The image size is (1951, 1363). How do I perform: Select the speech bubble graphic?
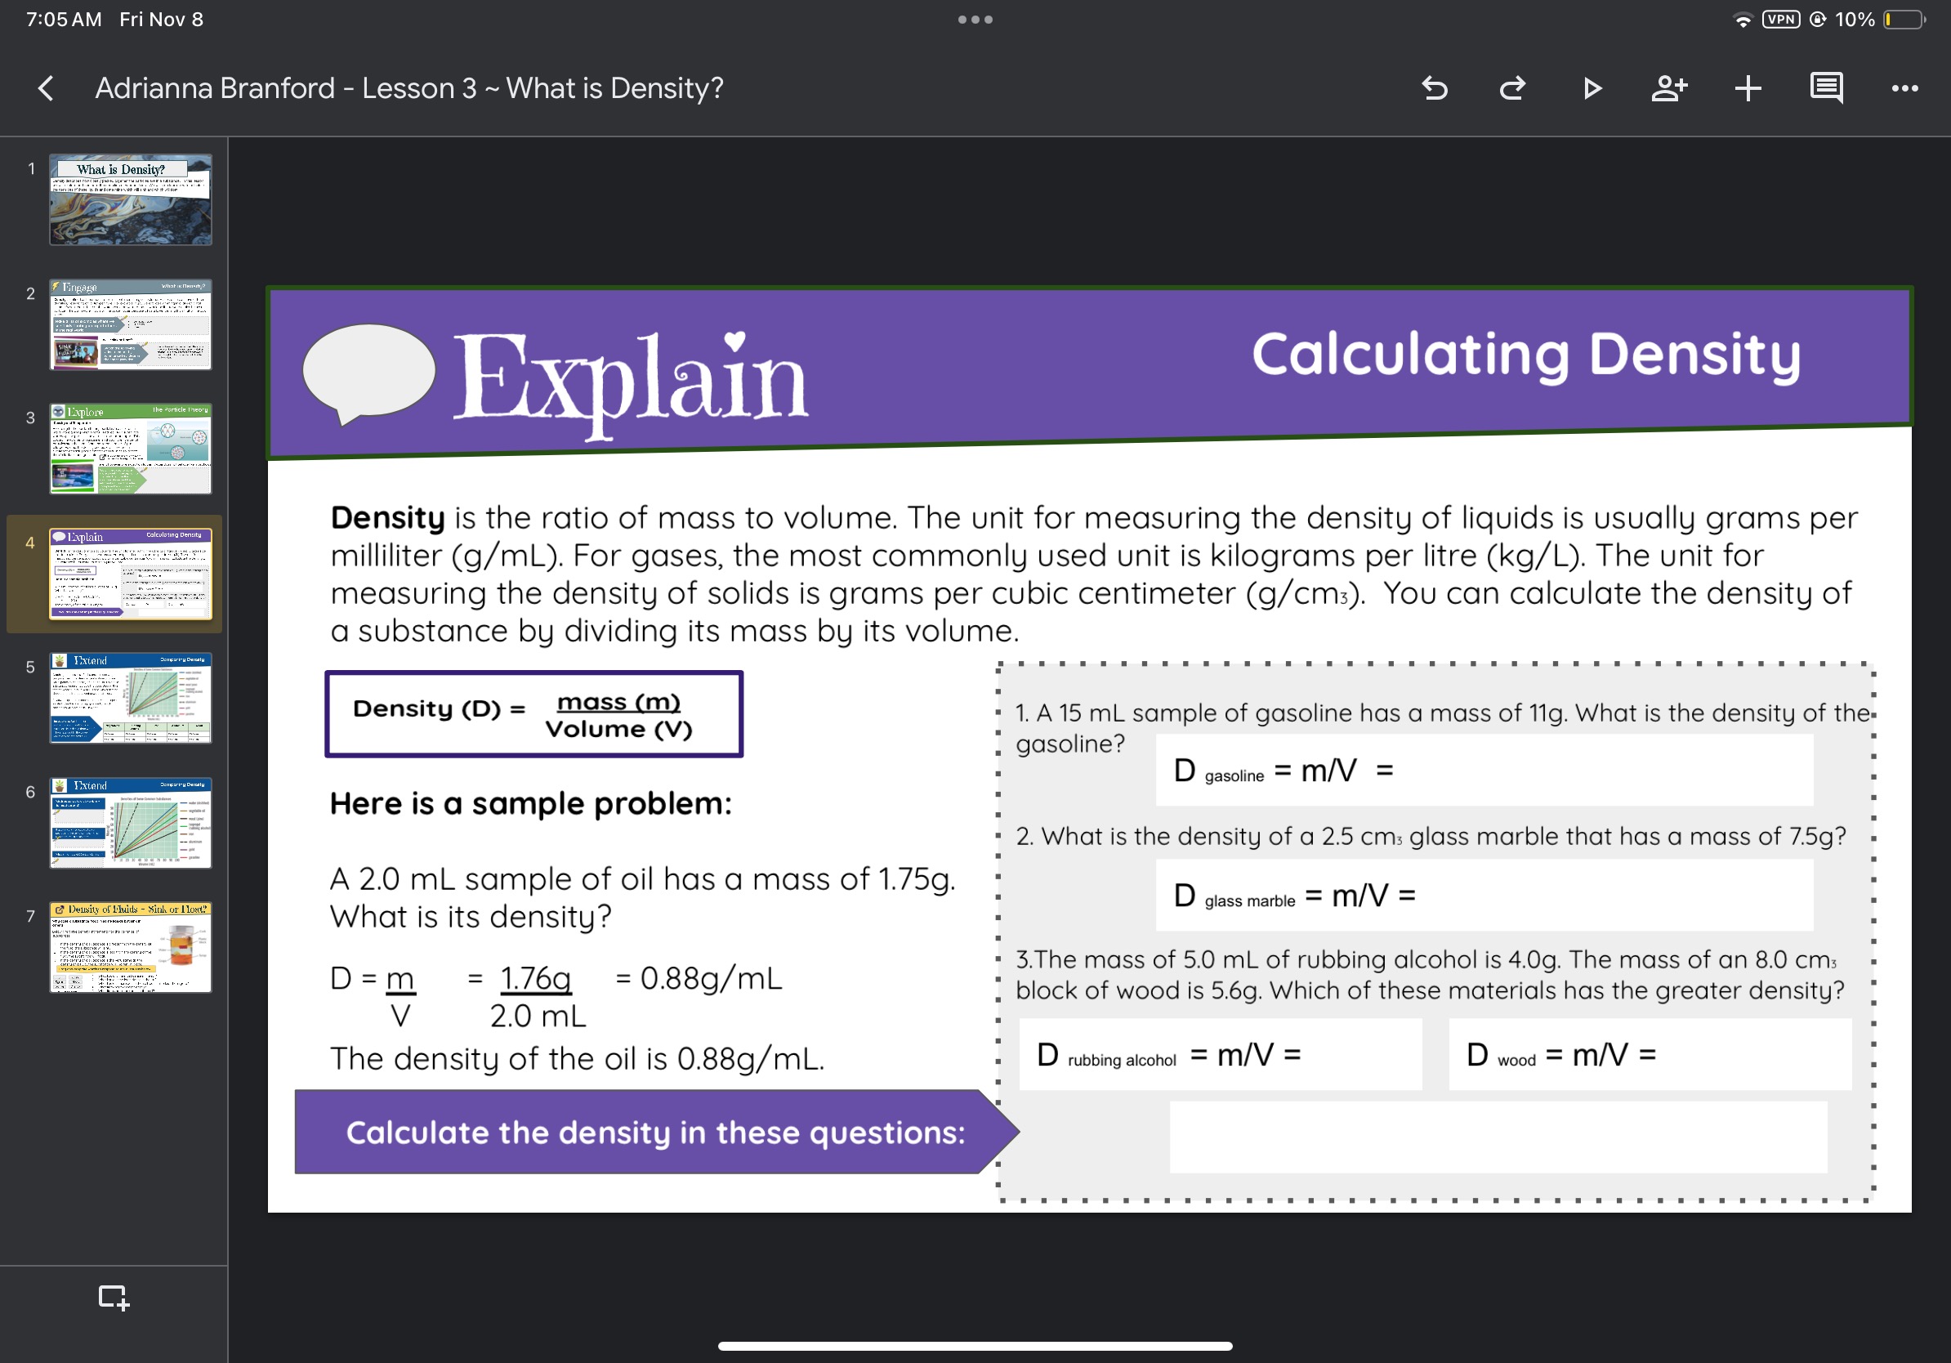coord(368,374)
